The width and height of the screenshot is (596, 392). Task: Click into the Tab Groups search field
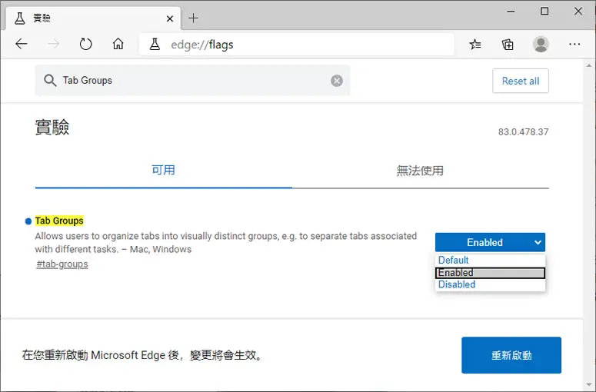click(194, 81)
